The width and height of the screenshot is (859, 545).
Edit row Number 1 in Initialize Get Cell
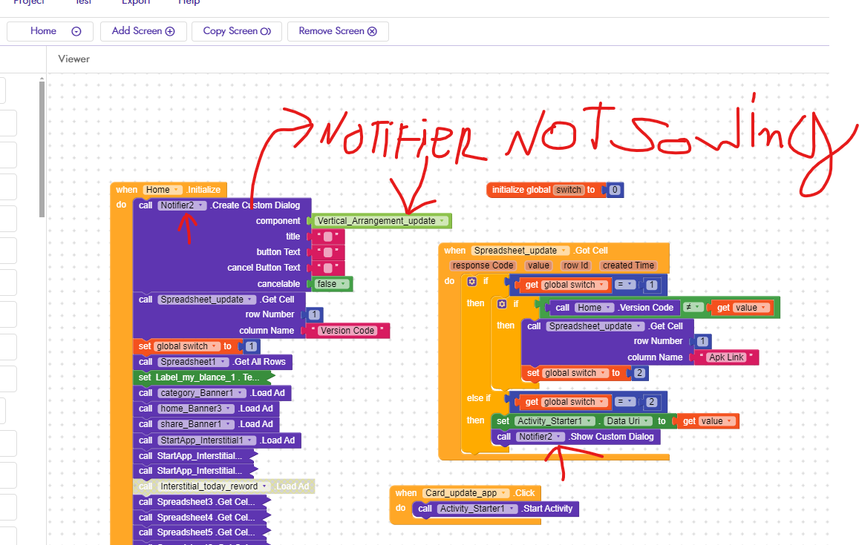(314, 314)
